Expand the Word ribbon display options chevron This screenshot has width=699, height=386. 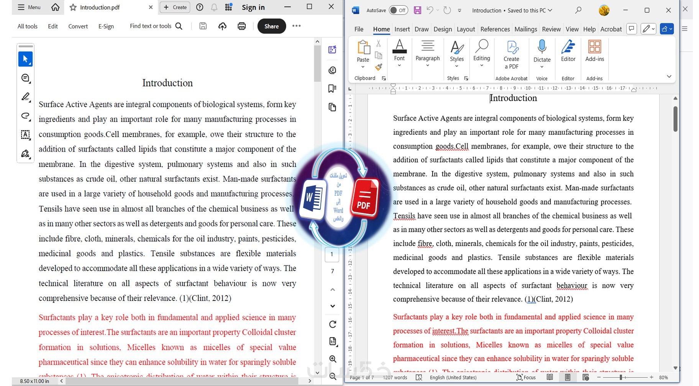coord(669,77)
